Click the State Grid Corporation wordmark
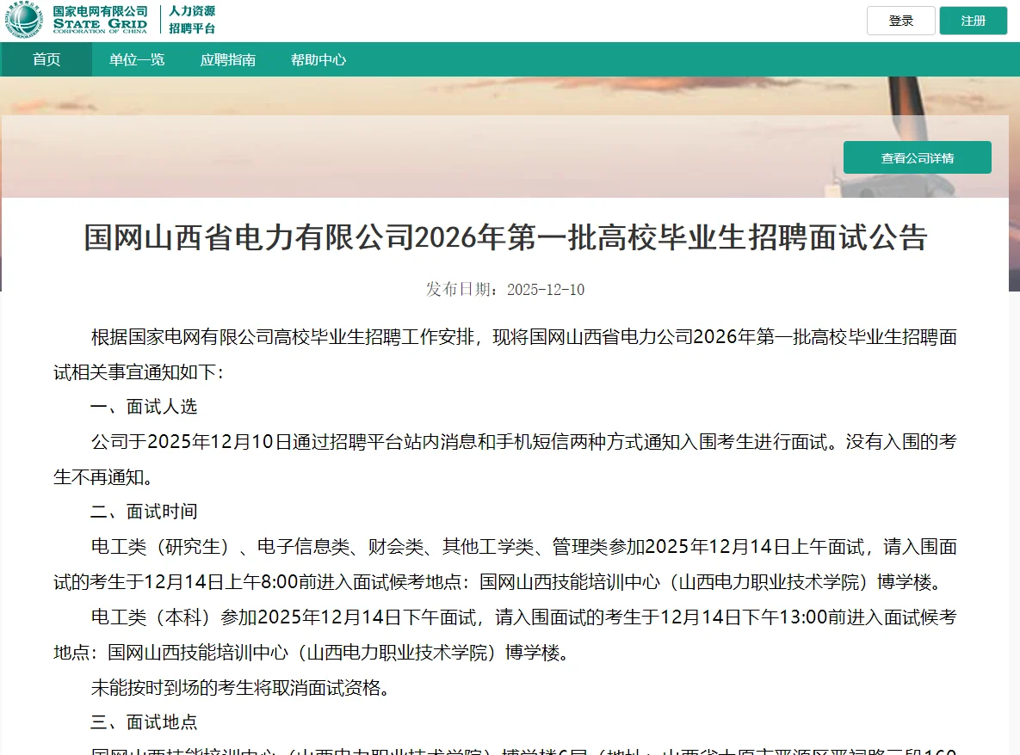This screenshot has height=755, width=1020. pyautogui.click(x=100, y=21)
